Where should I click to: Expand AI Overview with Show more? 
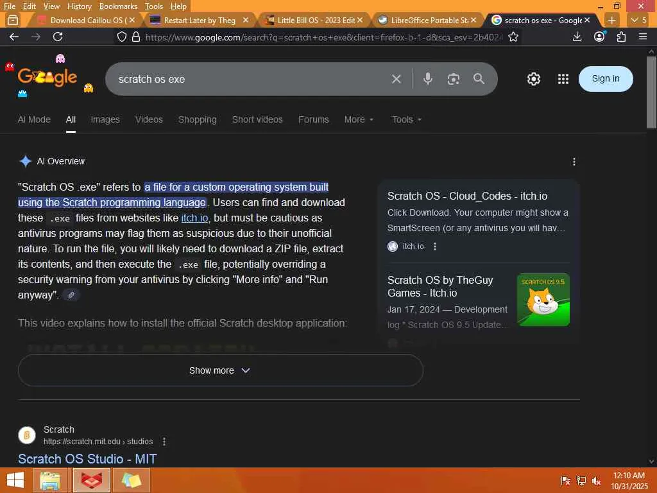(221, 370)
